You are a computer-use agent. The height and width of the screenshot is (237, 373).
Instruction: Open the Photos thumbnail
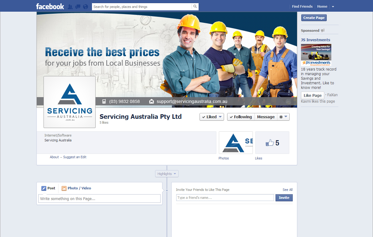click(236, 143)
